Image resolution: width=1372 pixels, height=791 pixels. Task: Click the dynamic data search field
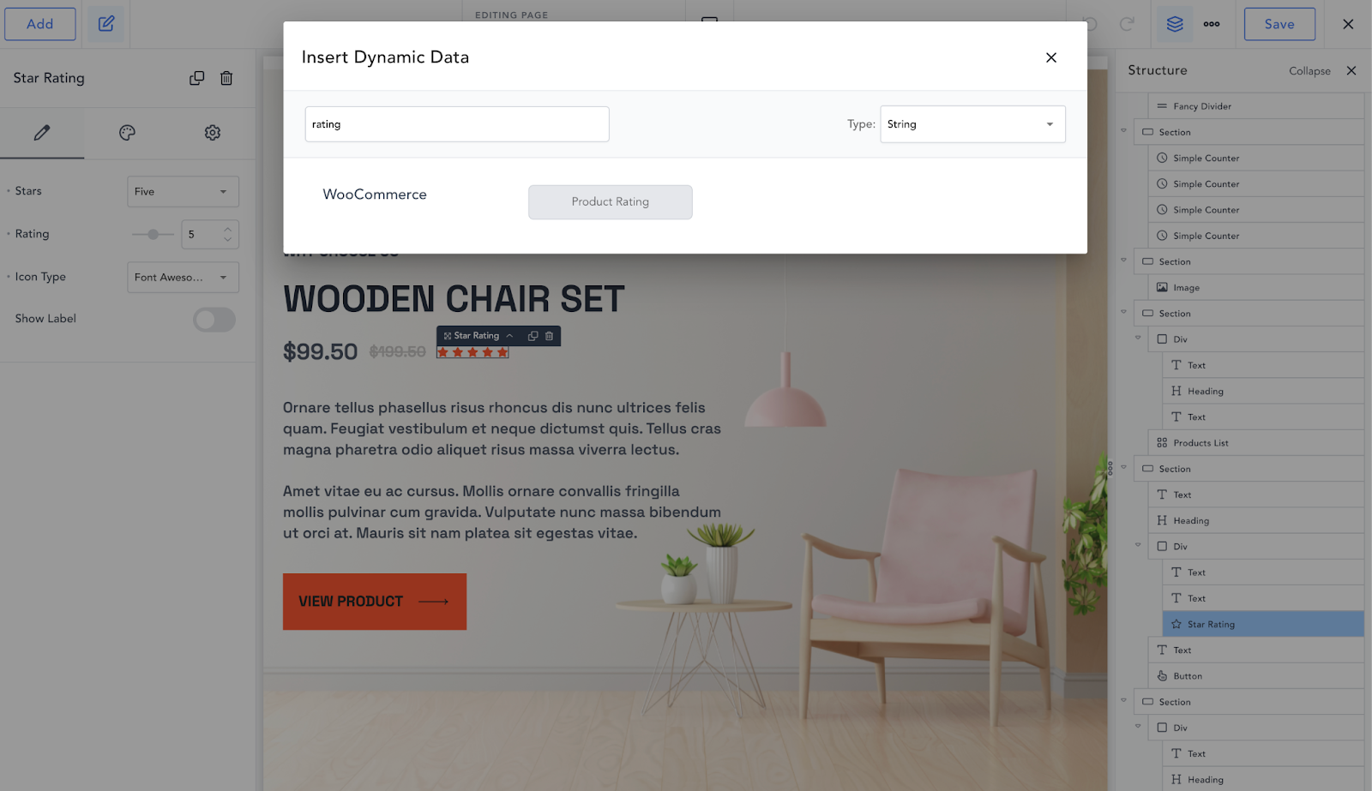point(457,124)
